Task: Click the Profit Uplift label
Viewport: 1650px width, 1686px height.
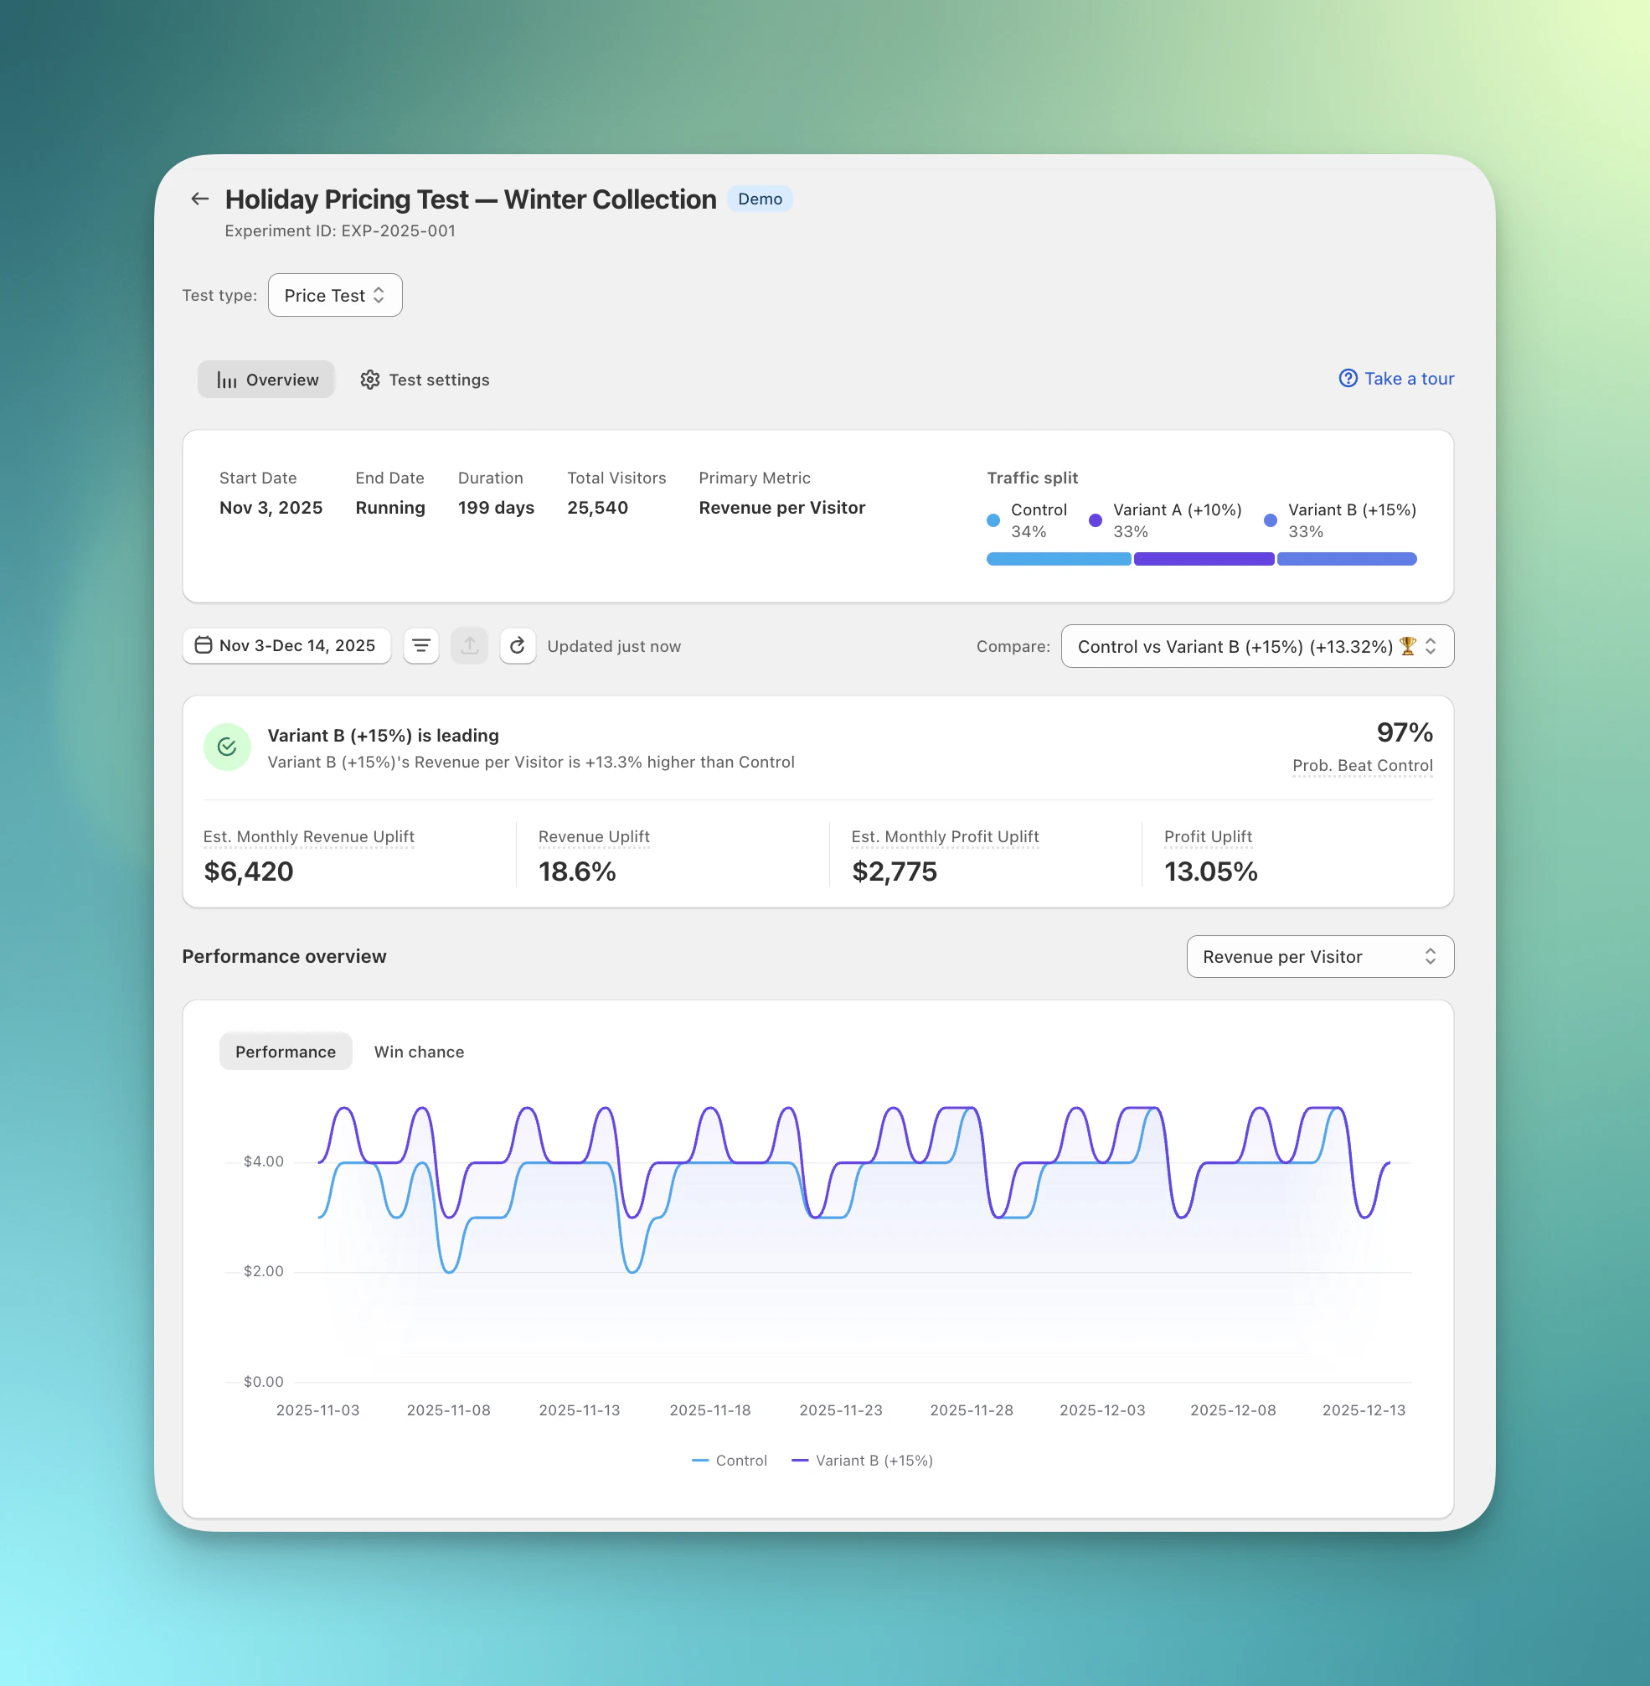Action: click(1208, 836)
